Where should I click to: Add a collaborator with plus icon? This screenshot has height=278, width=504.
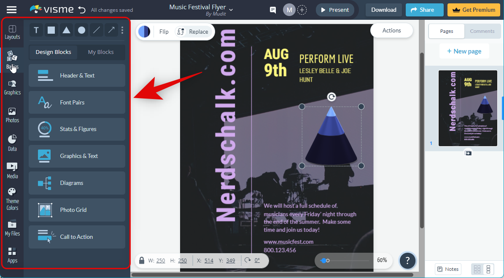[x=302, y=10]
